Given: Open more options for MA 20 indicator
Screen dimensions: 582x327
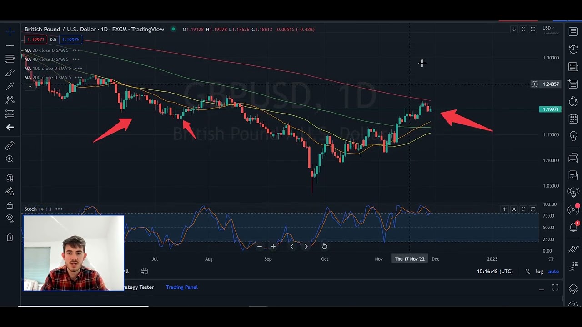Looking at the screenshot, I should pos(76,50).
